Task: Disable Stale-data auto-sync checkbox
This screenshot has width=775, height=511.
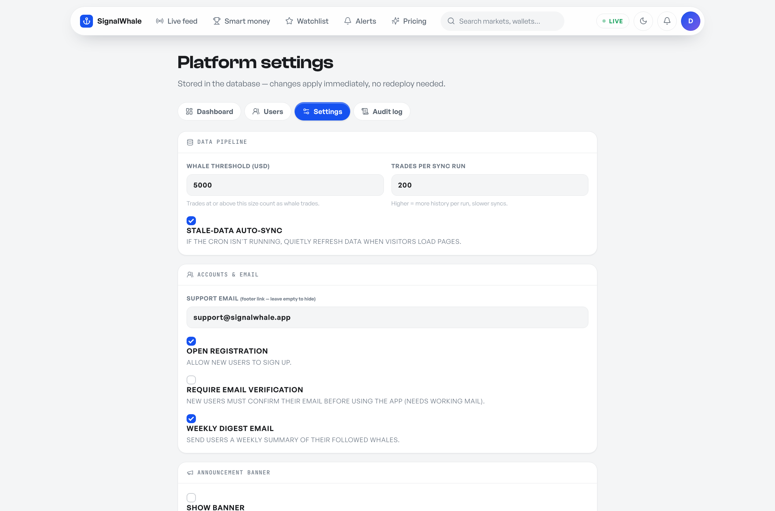Action: [x=191, y=221]
